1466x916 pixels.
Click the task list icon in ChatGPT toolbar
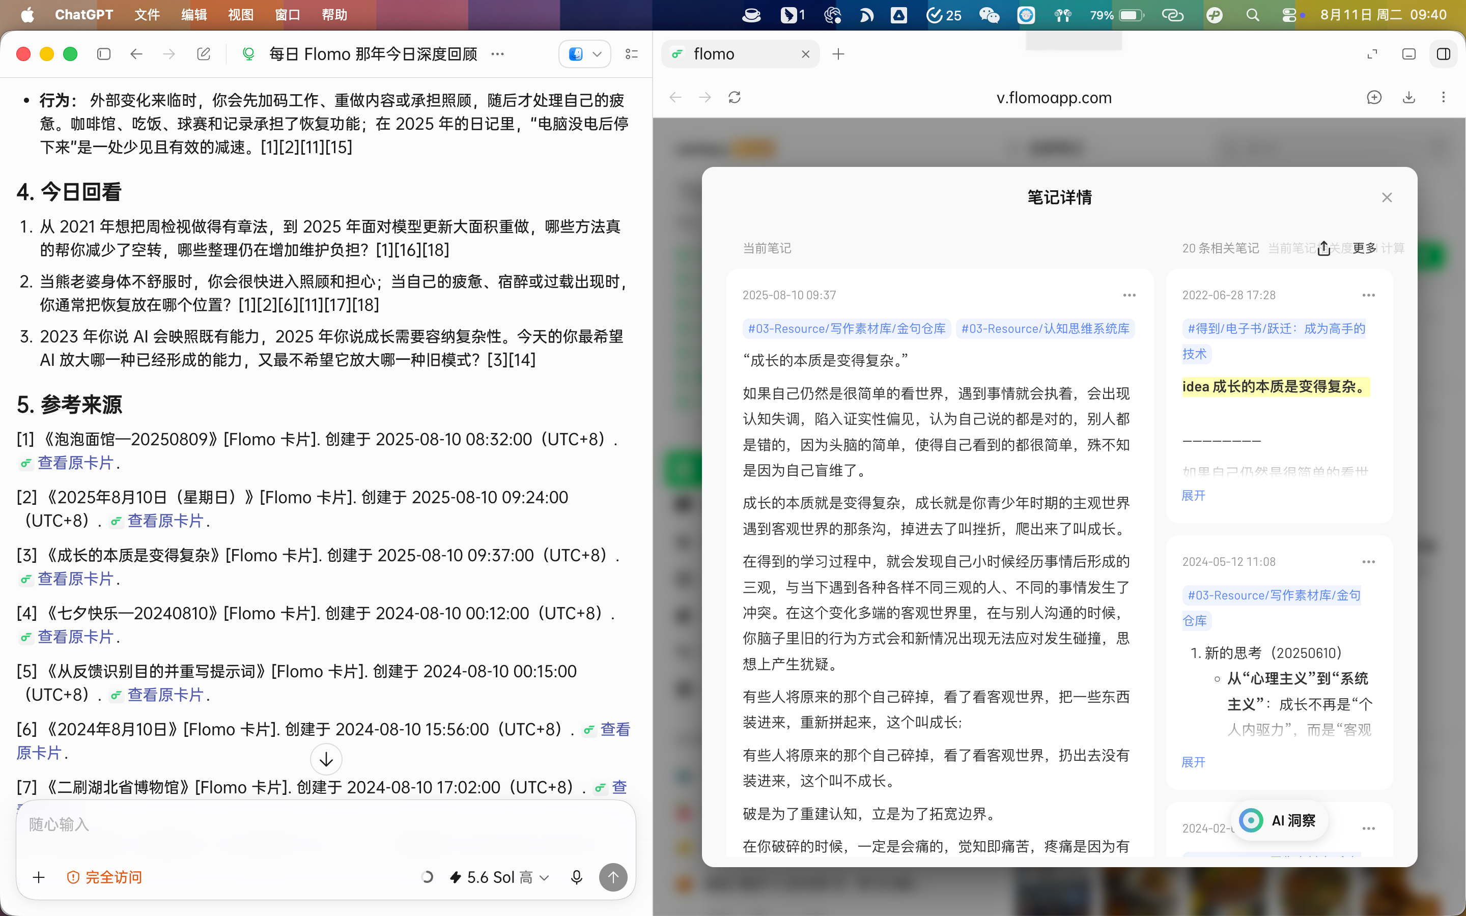[x=632, y=54]
